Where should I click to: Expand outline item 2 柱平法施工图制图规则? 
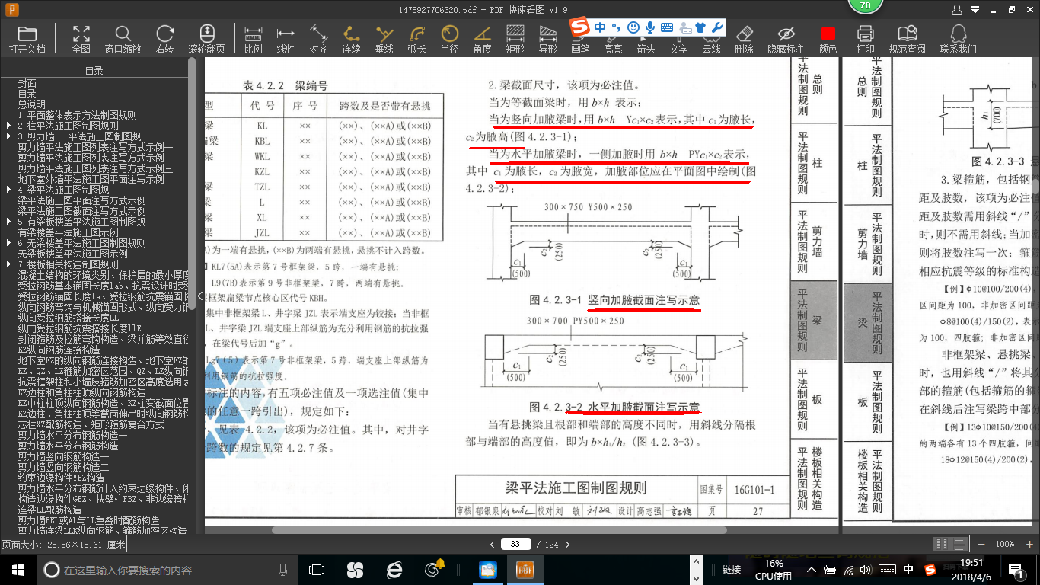[8, 126]
